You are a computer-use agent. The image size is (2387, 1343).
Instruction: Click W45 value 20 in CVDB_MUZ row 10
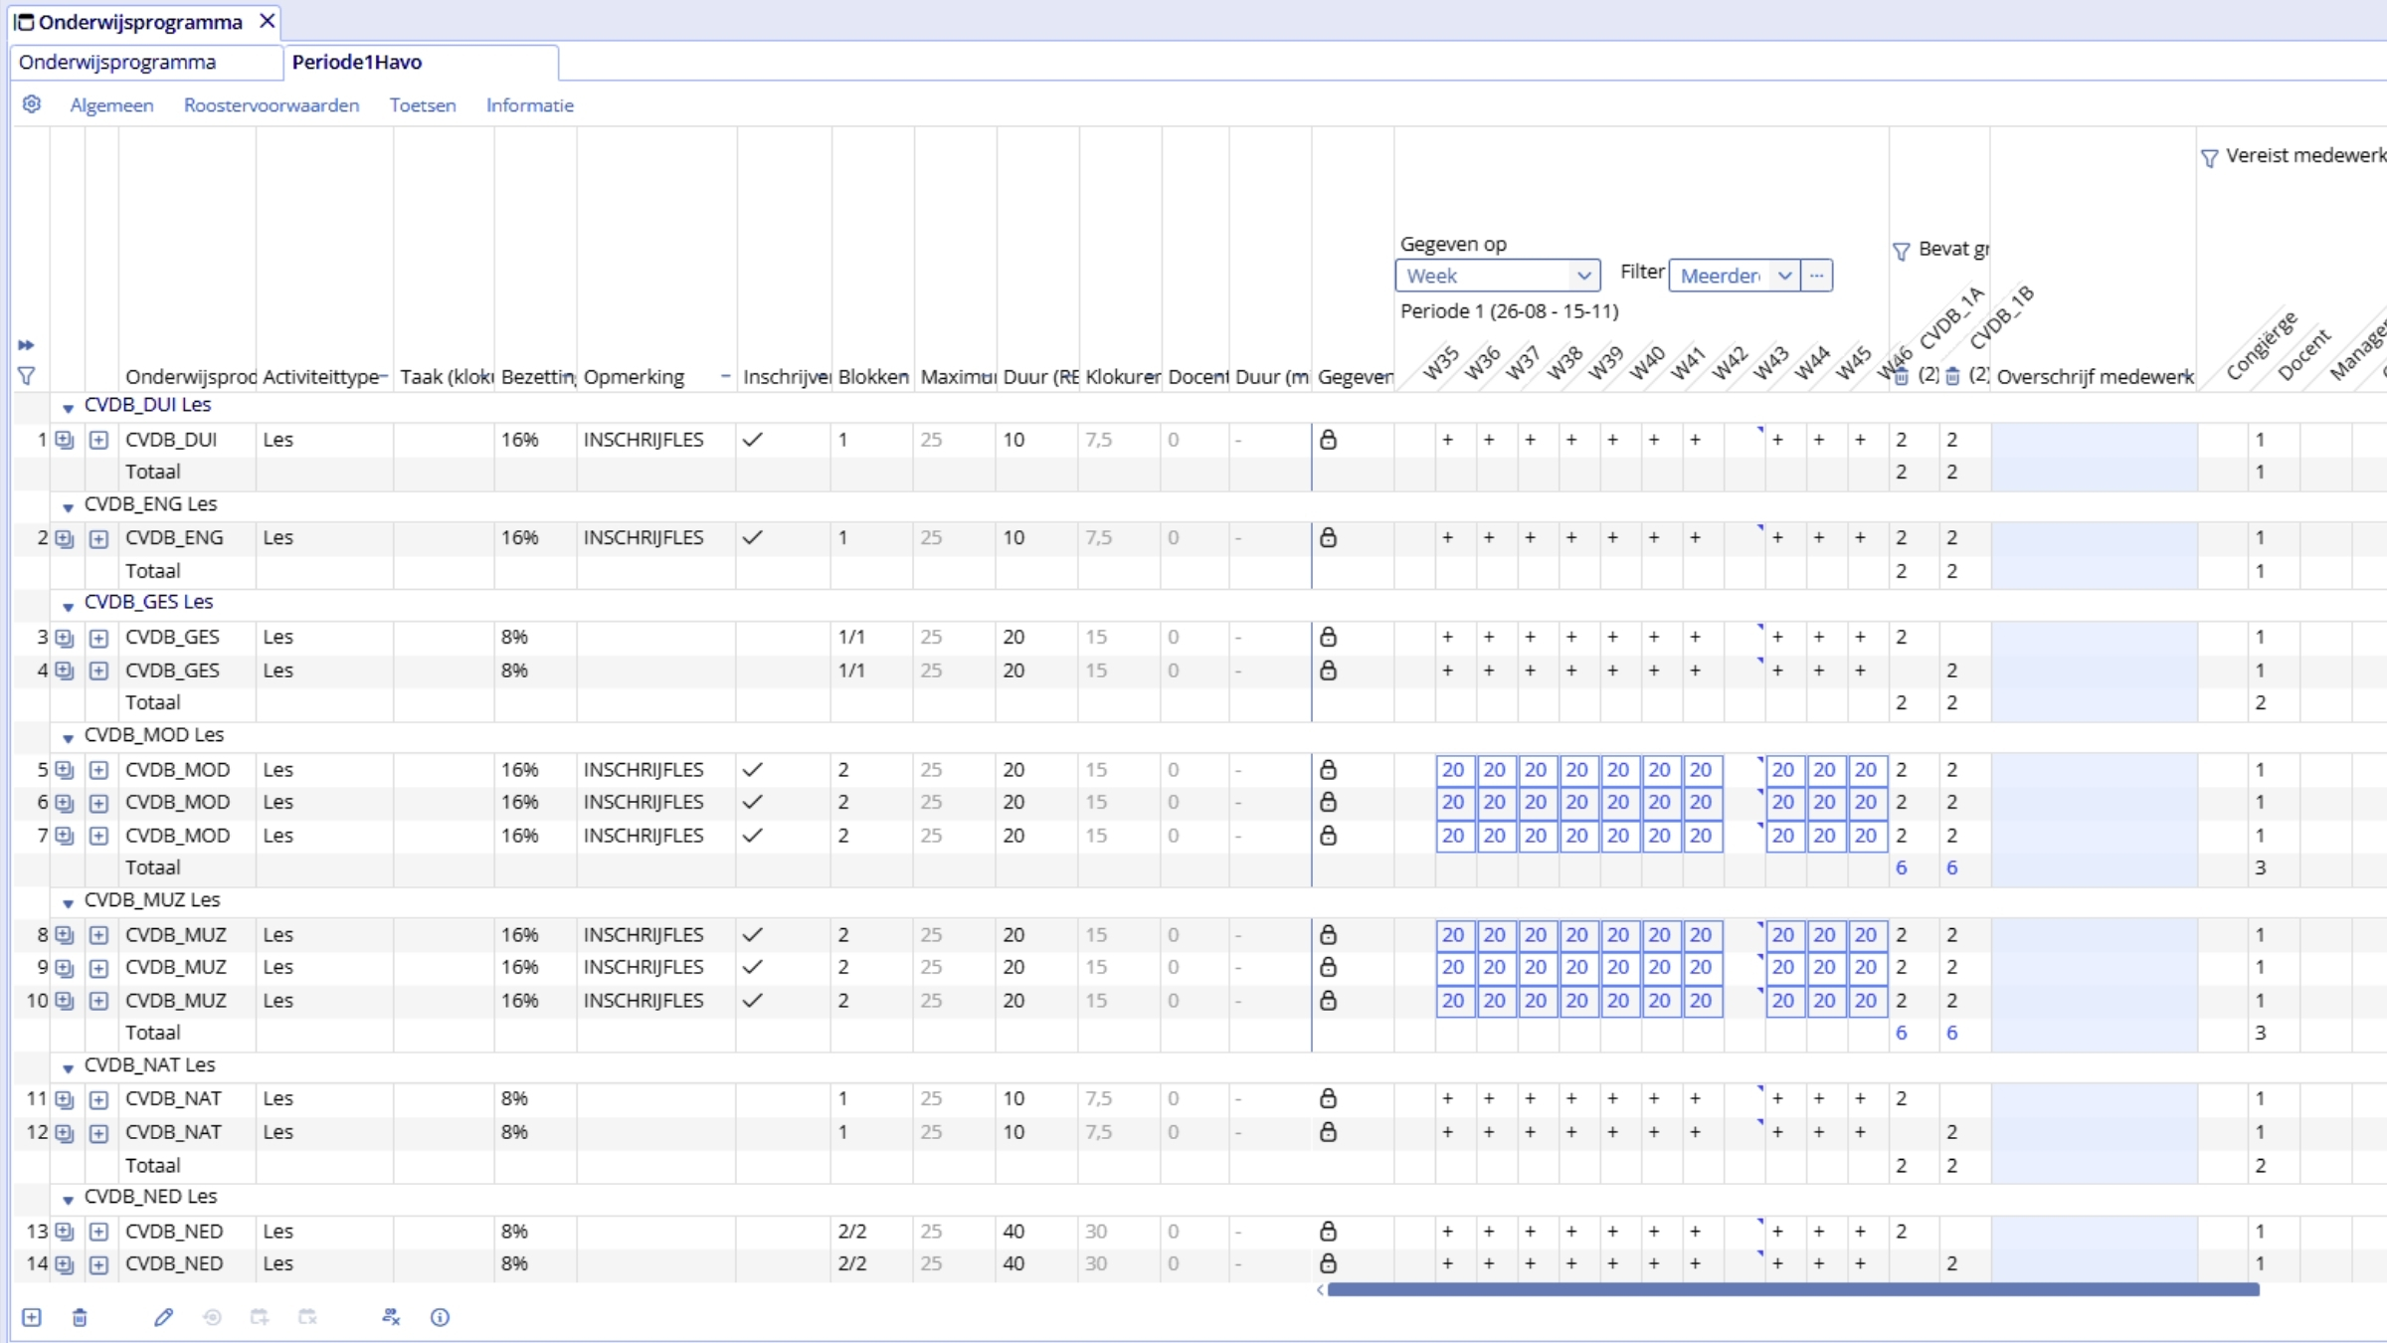pyautogui.click(x=1866, y=1001)
